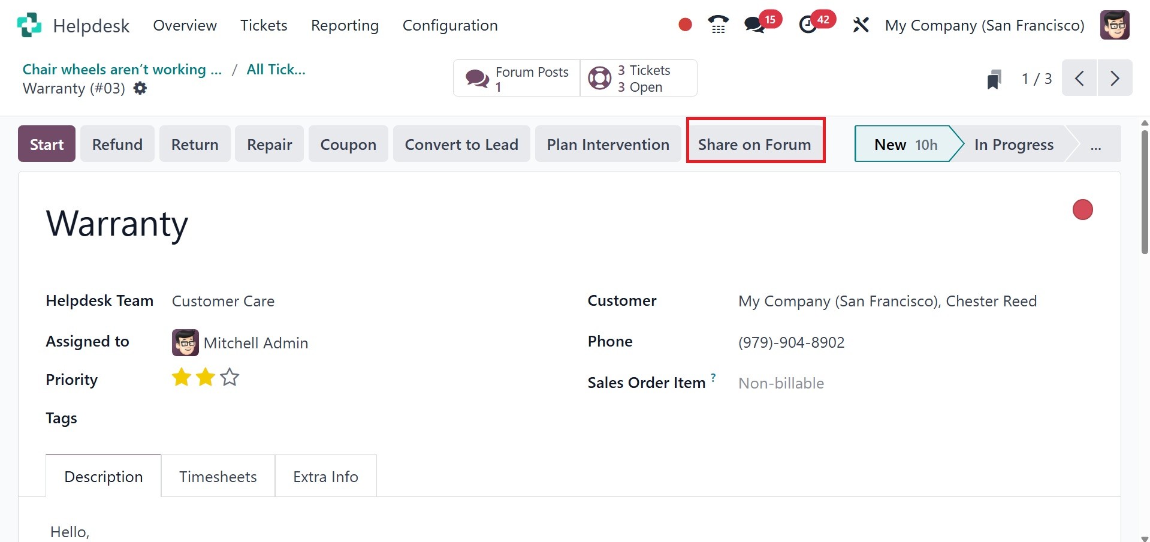The image size is (1150, 542).
Task: Set priority to the third star
Action: (230, 378)
